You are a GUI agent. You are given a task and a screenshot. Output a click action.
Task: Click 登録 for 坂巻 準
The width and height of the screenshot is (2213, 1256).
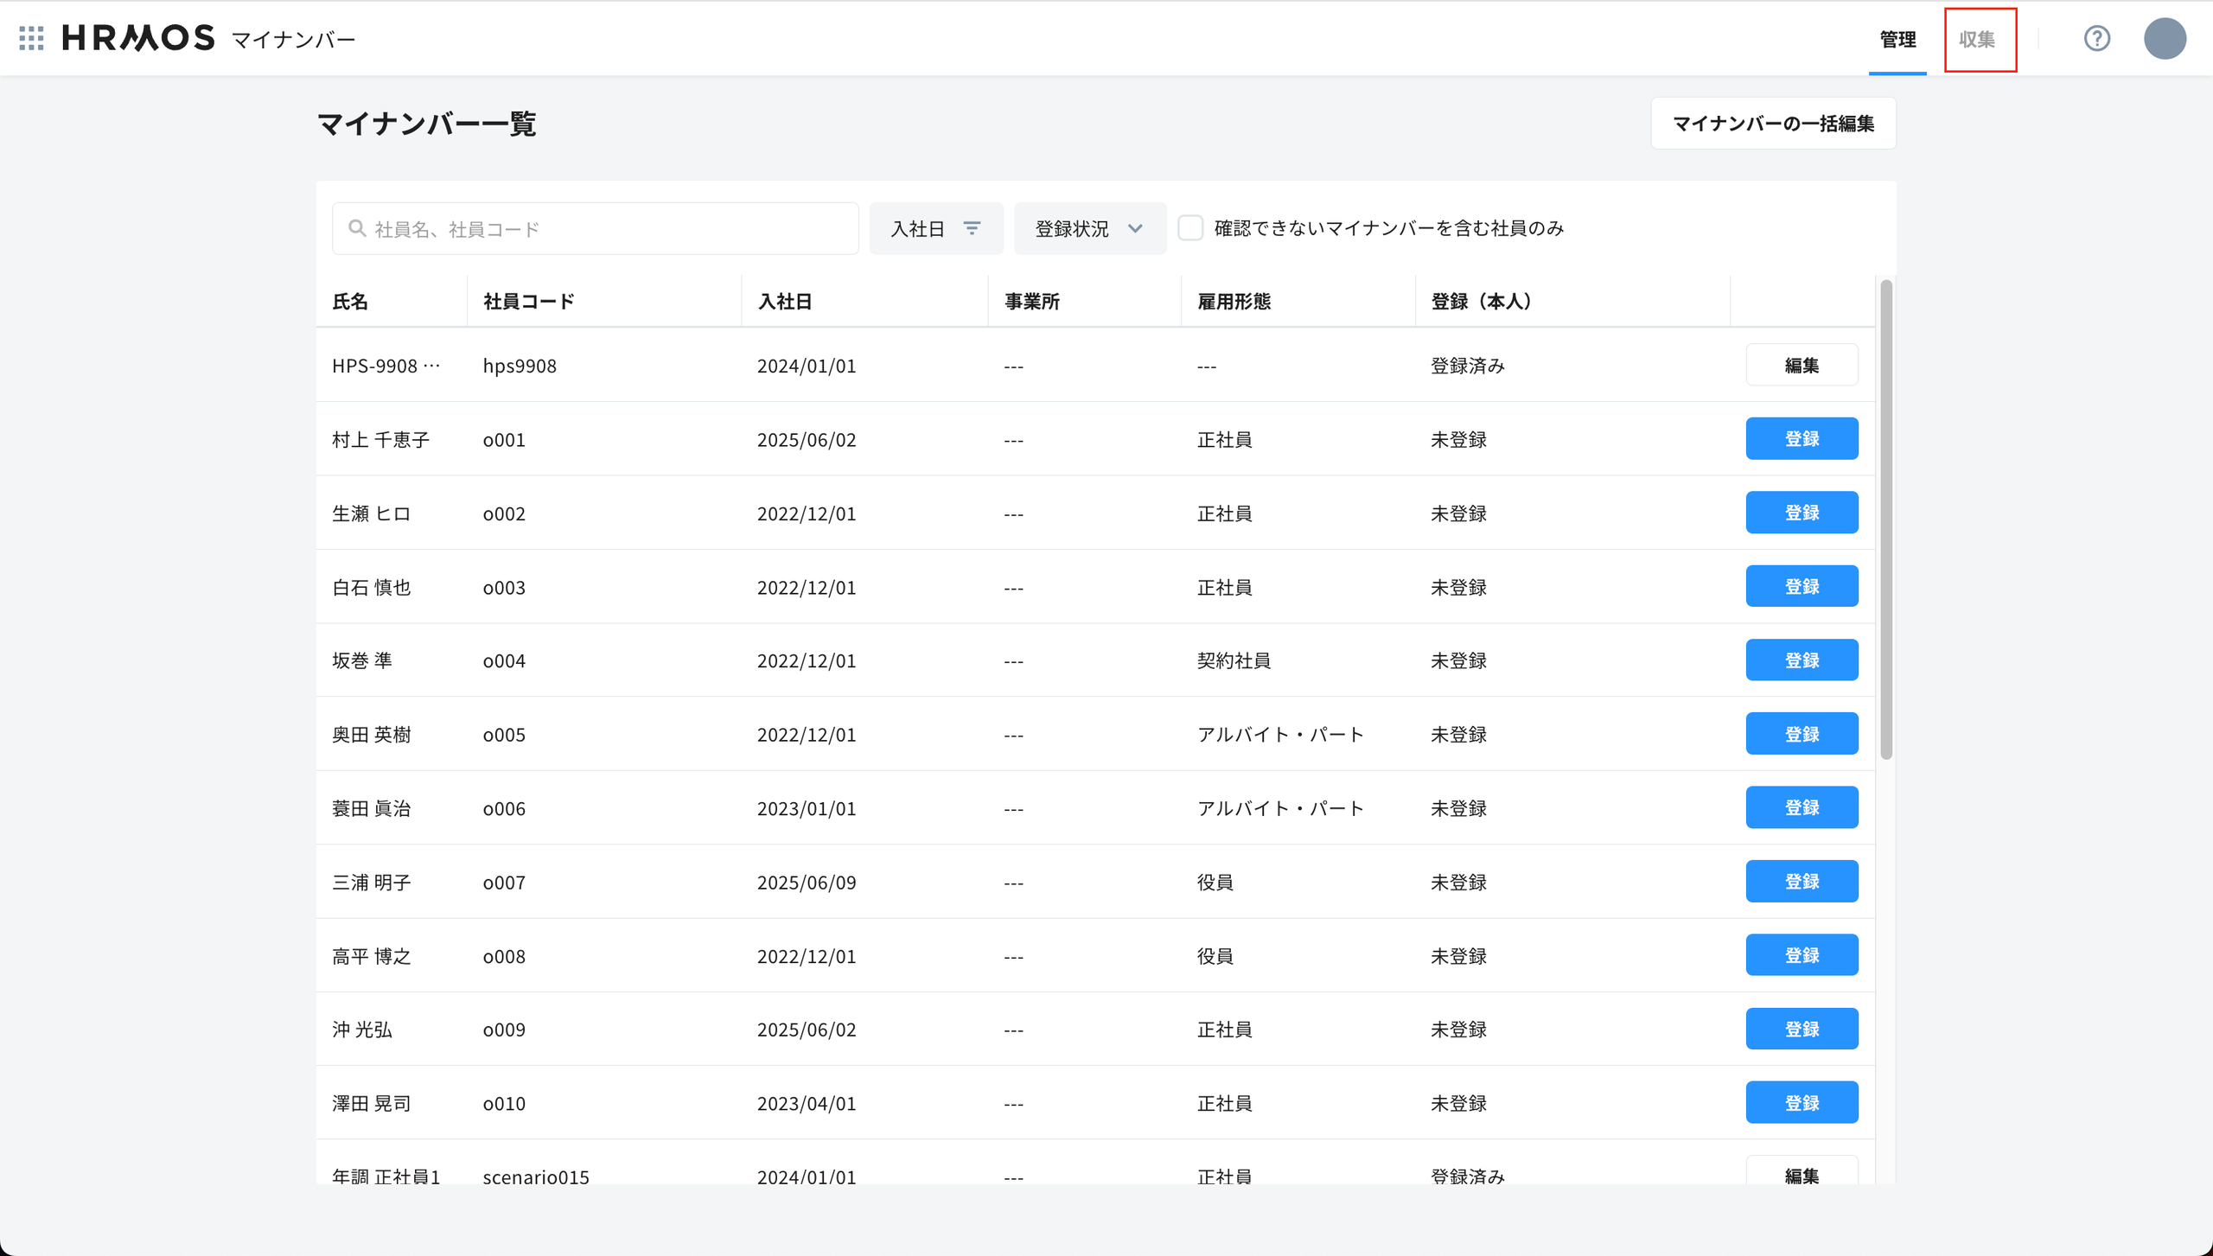(1802, 660)
